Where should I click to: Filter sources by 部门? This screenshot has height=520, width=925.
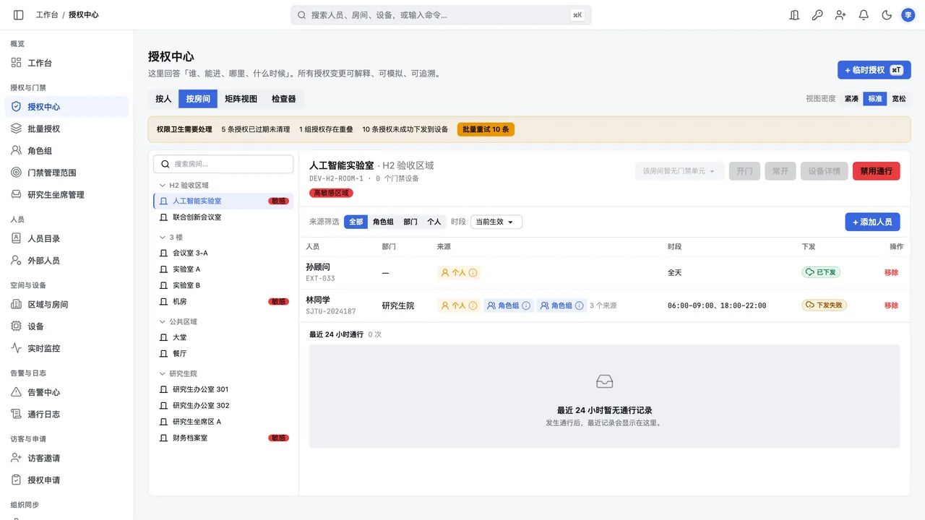click(x=410, y=222)
